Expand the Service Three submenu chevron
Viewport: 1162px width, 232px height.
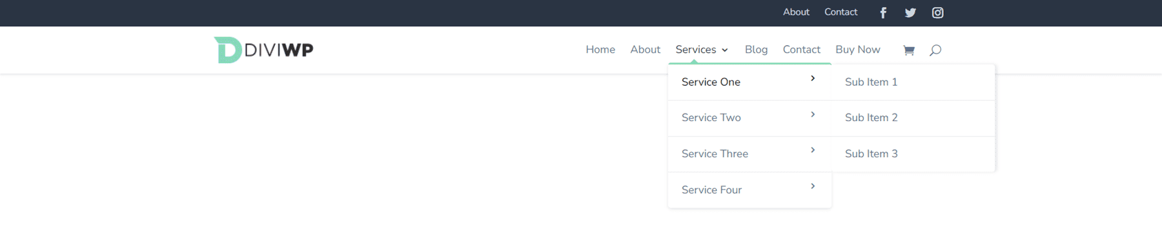(813, 150)
